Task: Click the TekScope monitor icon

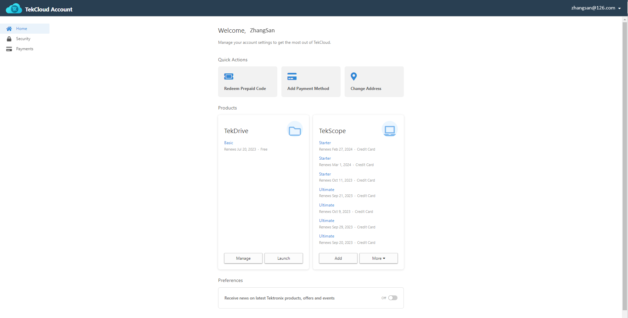Action: [390, 130]
